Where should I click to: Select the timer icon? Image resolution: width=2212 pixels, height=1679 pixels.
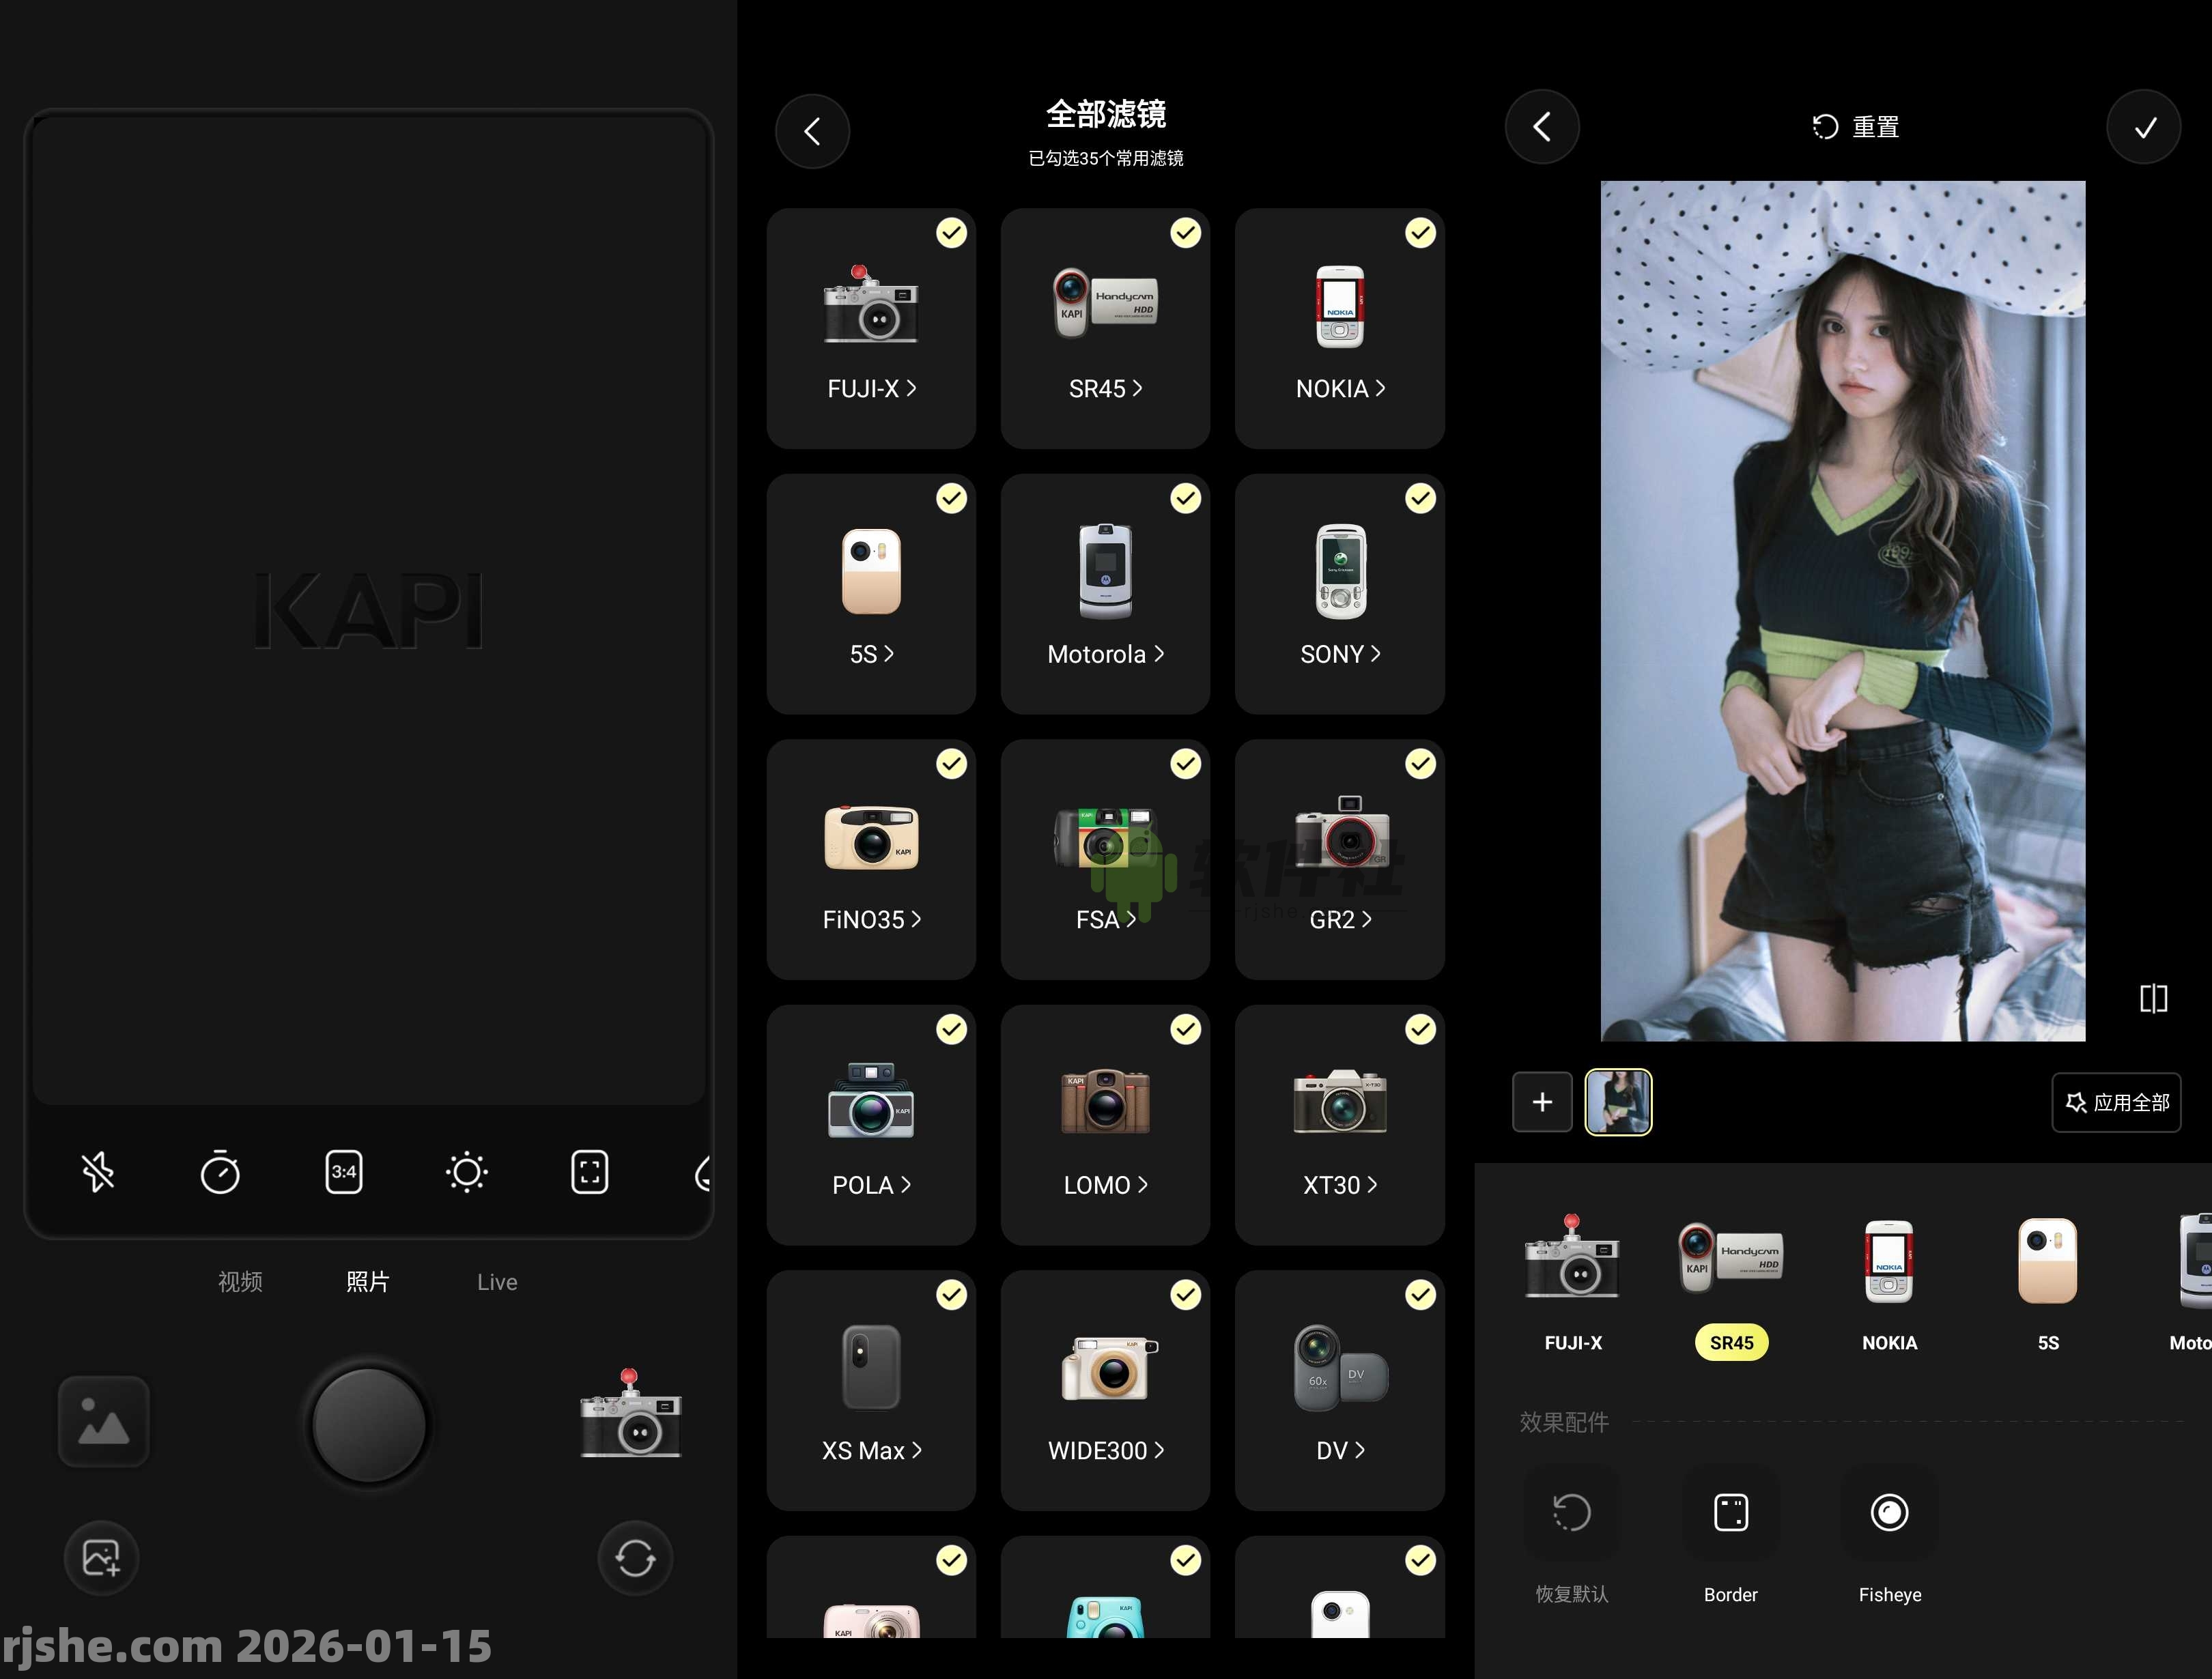(221, 1172)
